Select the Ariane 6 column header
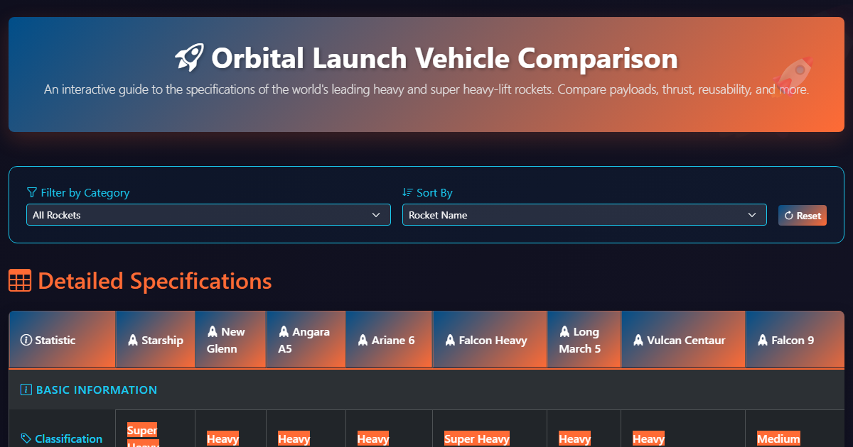 point(390,340)
